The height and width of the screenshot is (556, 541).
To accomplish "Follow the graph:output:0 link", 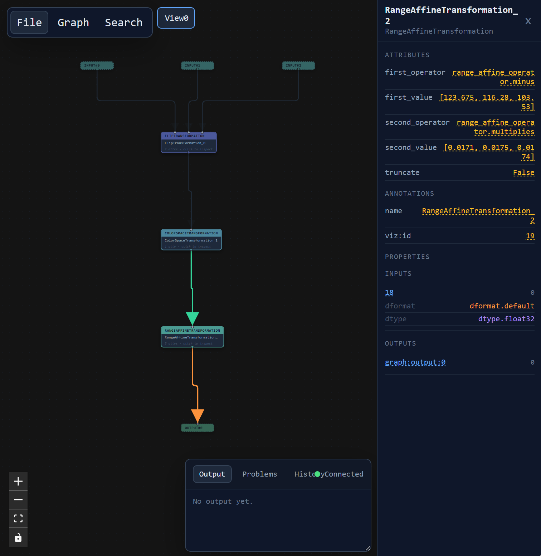I will 415,362.
